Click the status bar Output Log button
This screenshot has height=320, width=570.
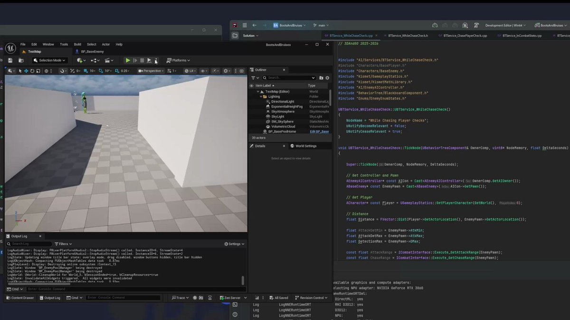coord(50,298)
